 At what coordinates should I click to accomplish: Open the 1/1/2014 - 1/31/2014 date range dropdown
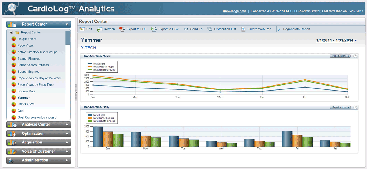(x=337, y=40)
